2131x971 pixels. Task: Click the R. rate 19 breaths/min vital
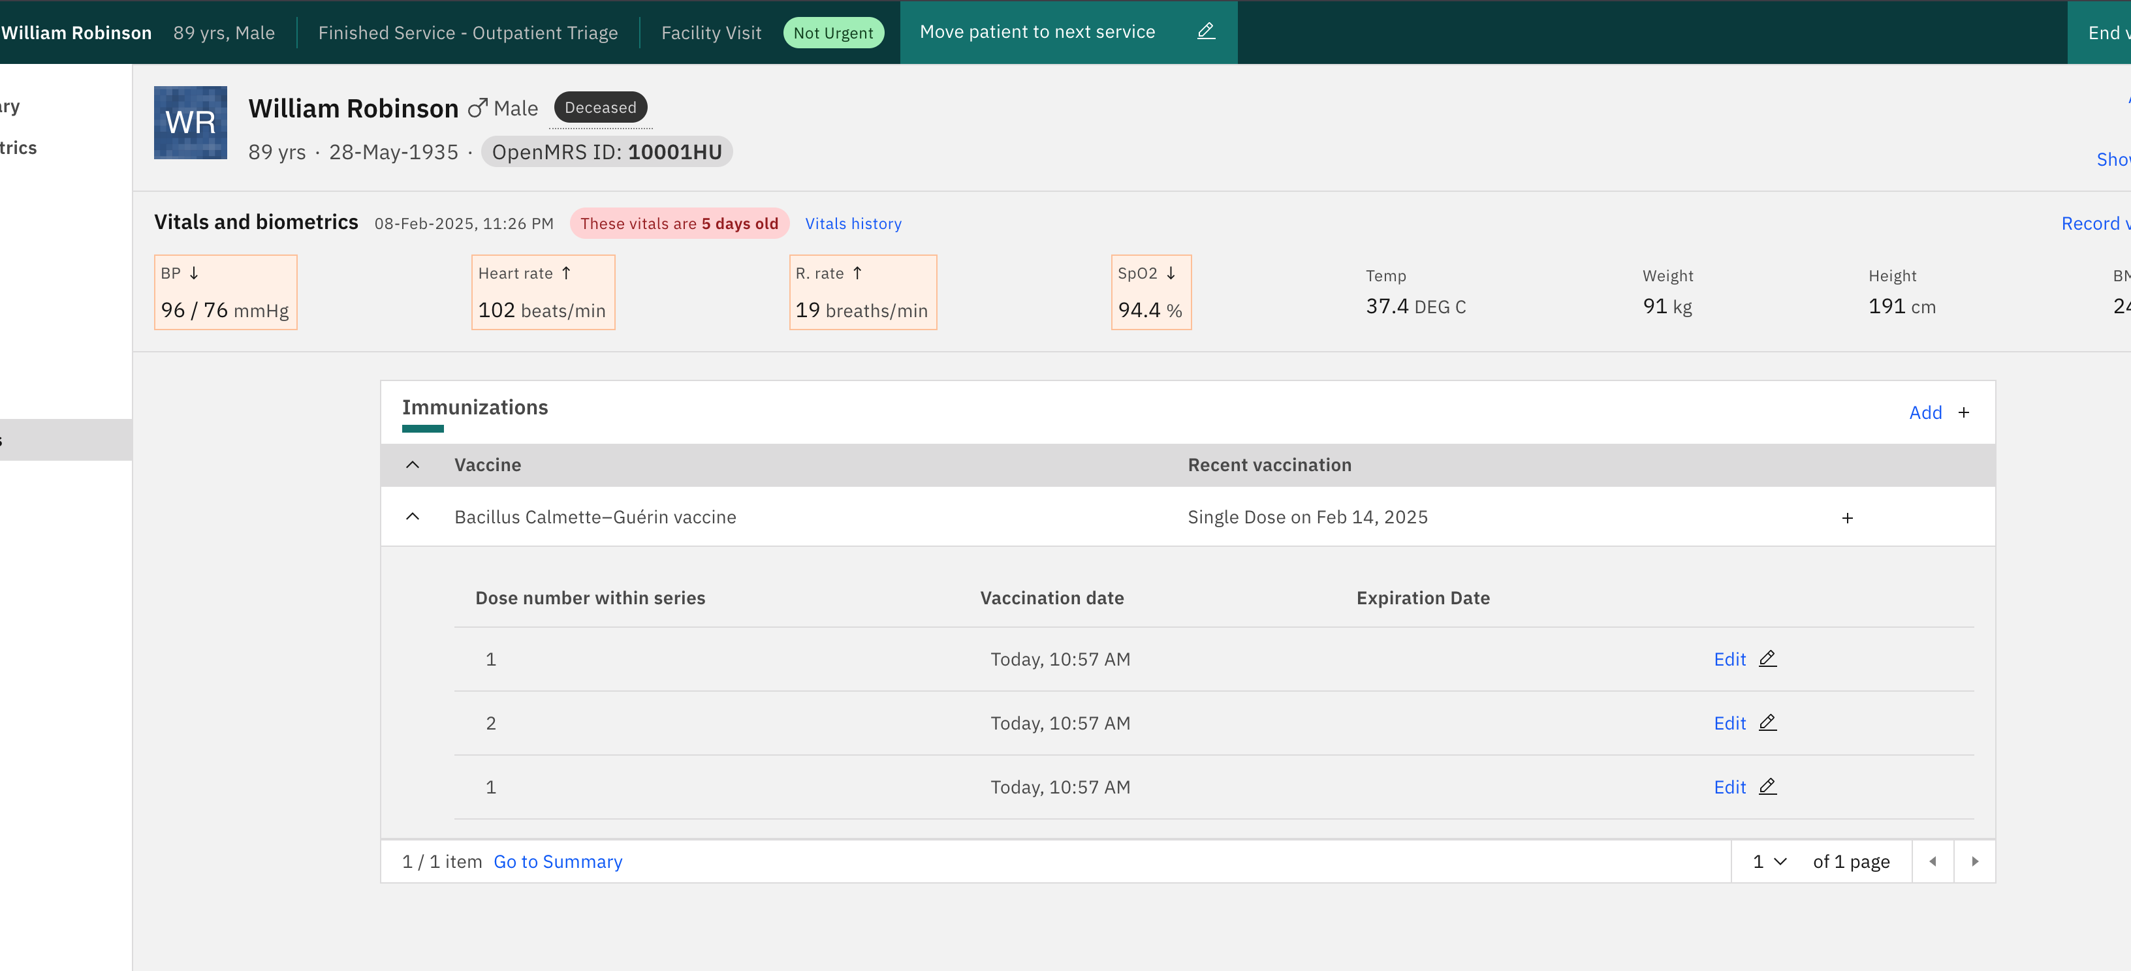(863, 292)
